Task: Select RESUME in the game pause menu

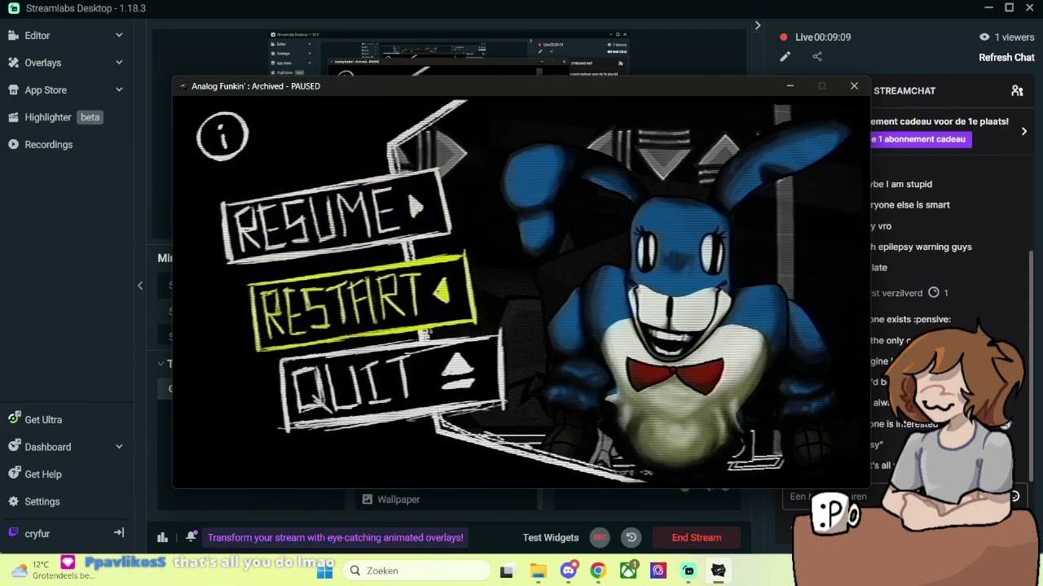Action: (336, 216)
